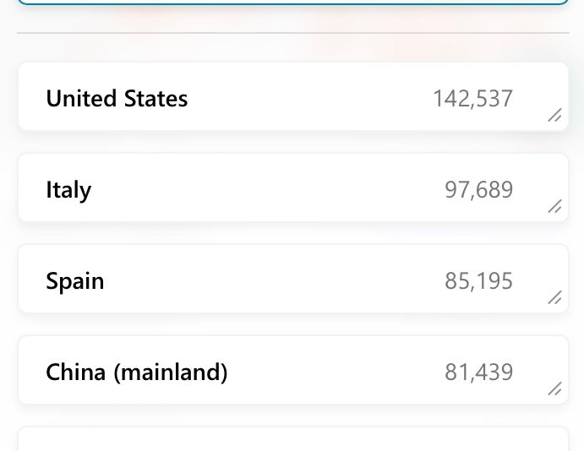Click the gap between Italy and Spain cards
The height and width of the screenshot is (451, 584).
292,233
